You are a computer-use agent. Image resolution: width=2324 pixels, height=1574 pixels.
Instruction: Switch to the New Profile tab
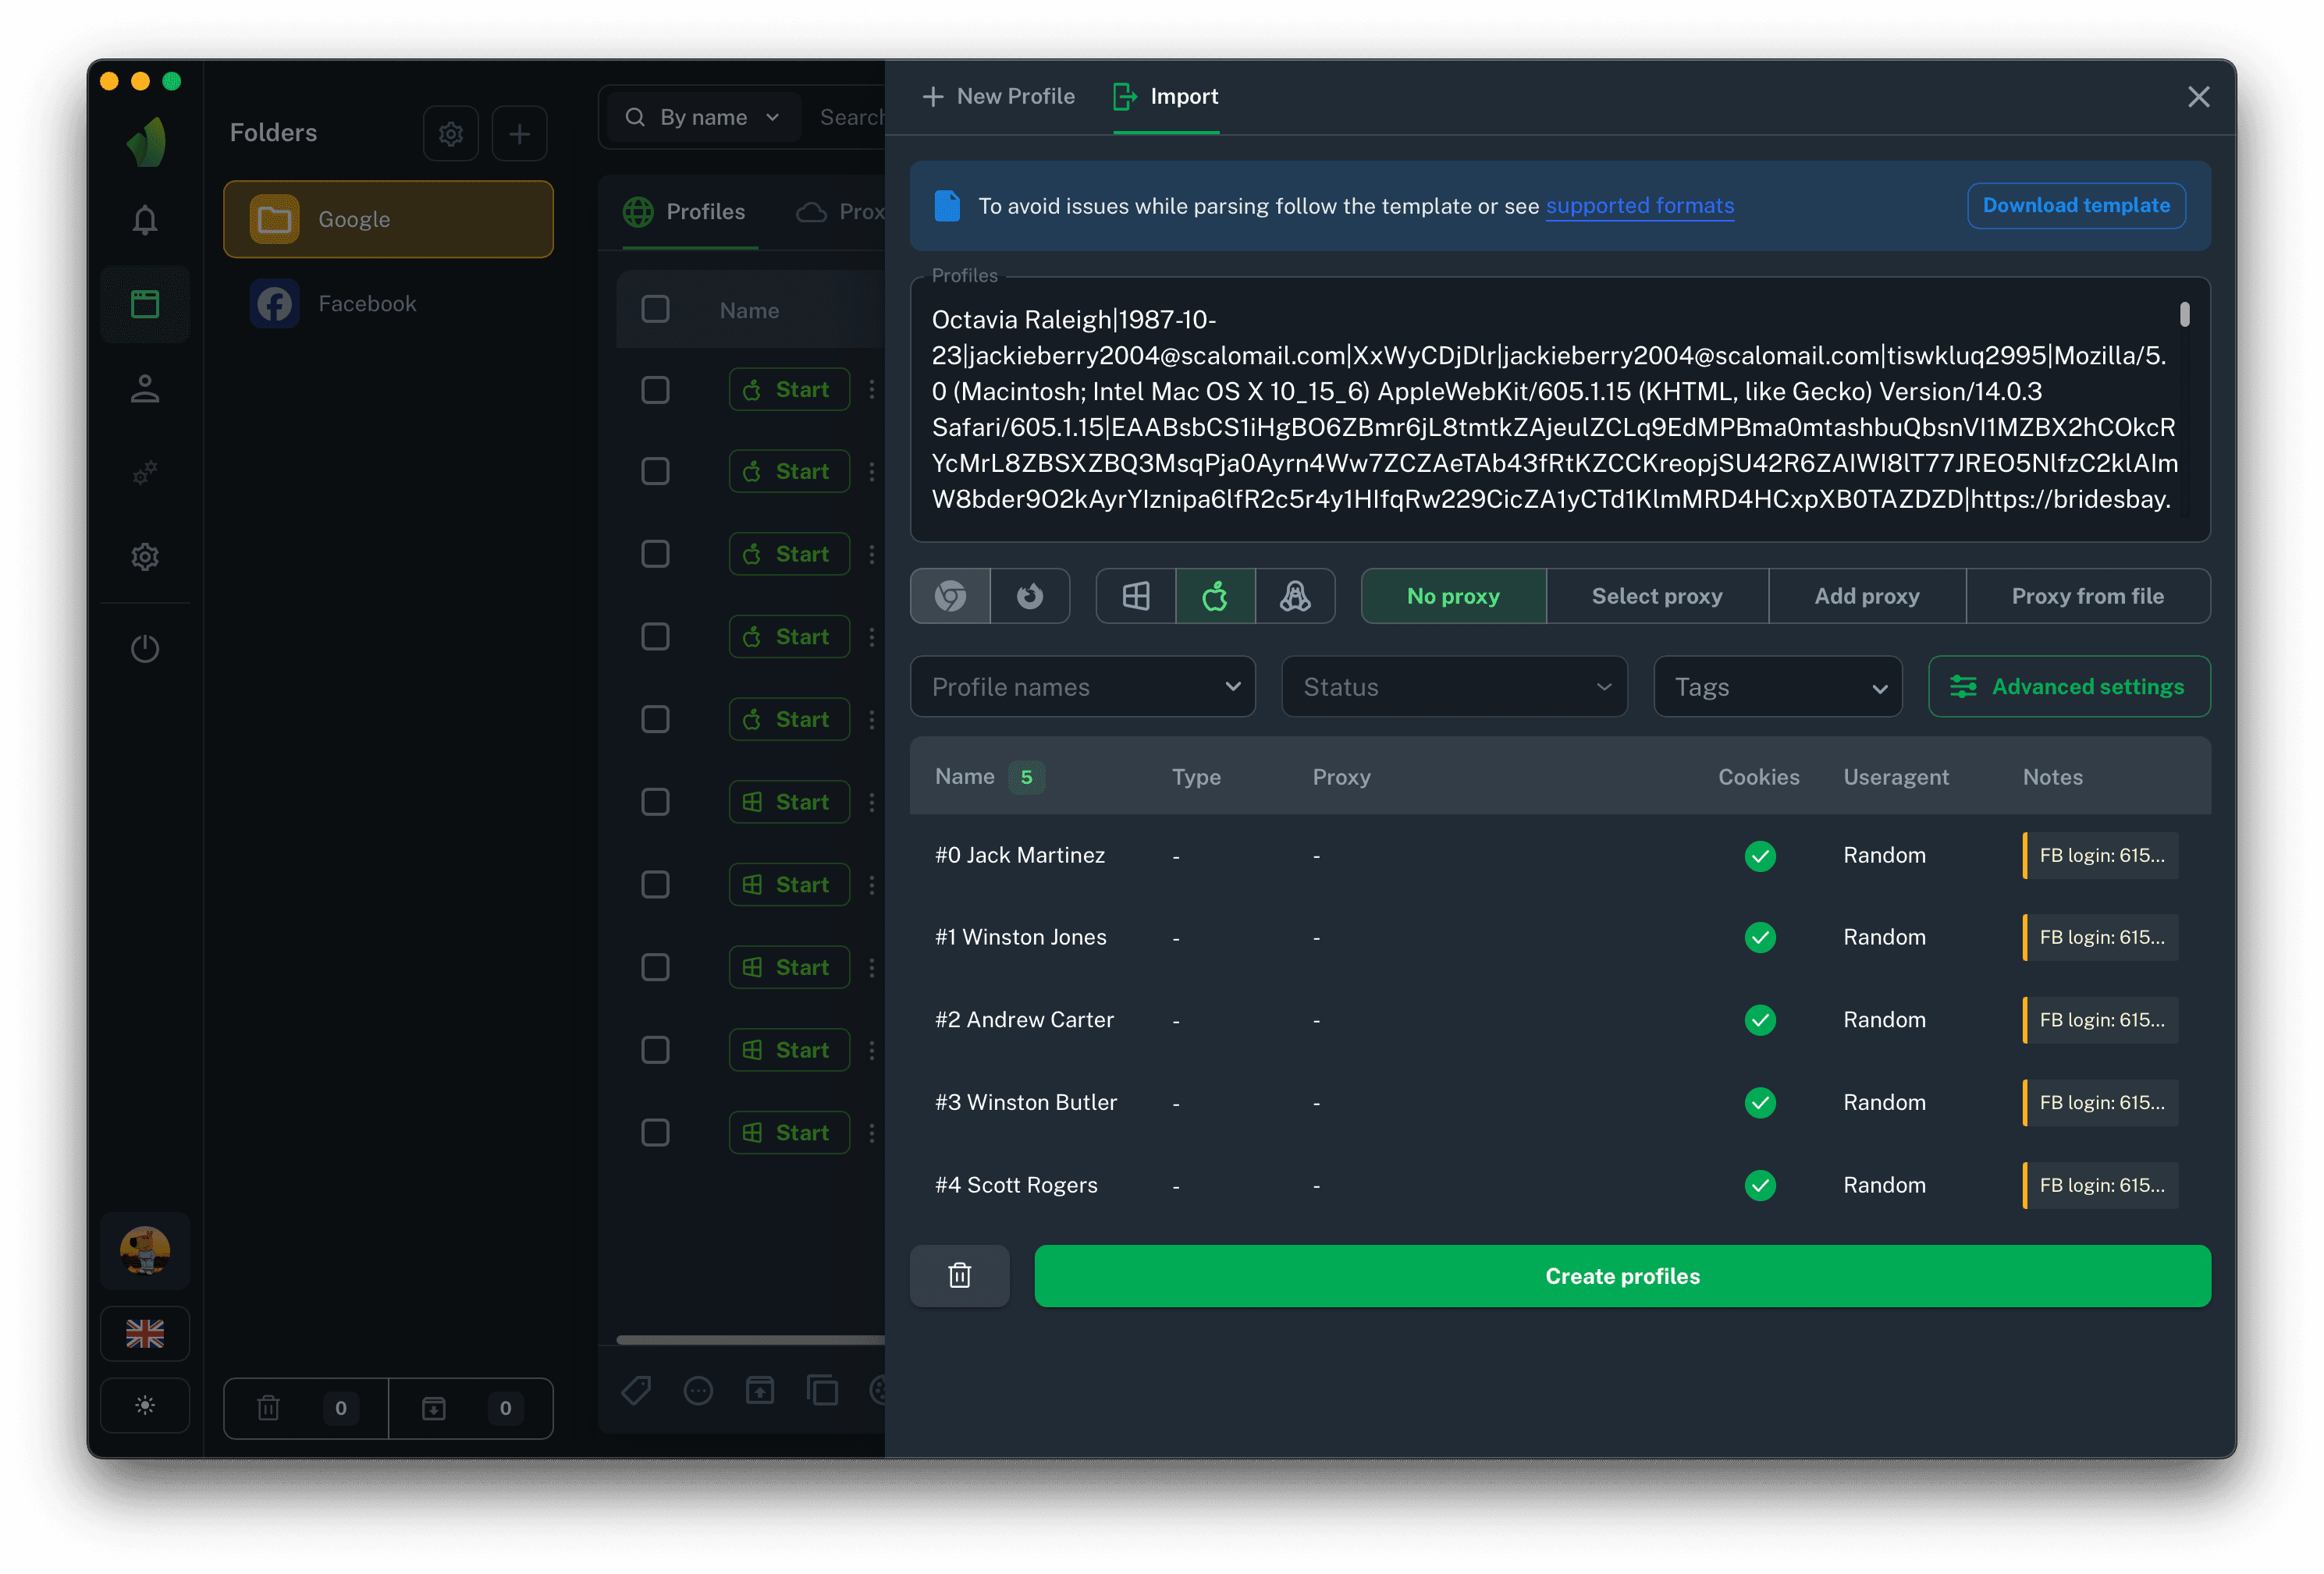[x=998, y=97]
